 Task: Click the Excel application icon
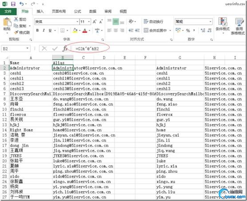click(x=5, y=4)
